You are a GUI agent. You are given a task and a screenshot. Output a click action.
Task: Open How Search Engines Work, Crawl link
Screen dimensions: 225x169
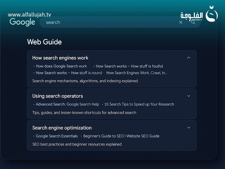(x=137, y=73)
